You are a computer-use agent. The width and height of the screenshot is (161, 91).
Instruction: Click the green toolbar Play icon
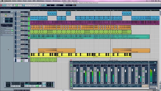17,5
